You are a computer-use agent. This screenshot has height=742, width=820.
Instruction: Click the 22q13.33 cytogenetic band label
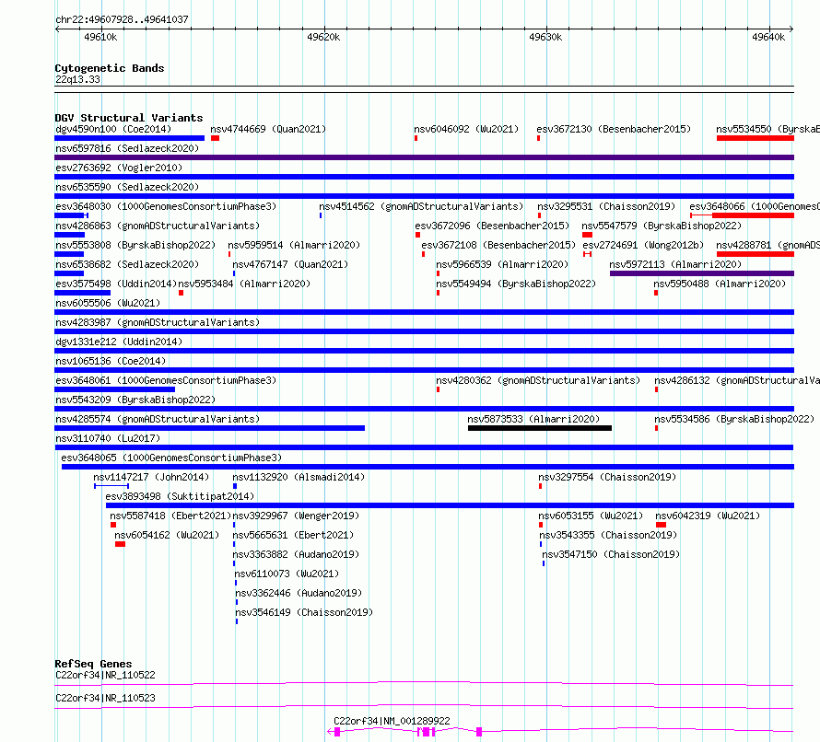point(78,79)
